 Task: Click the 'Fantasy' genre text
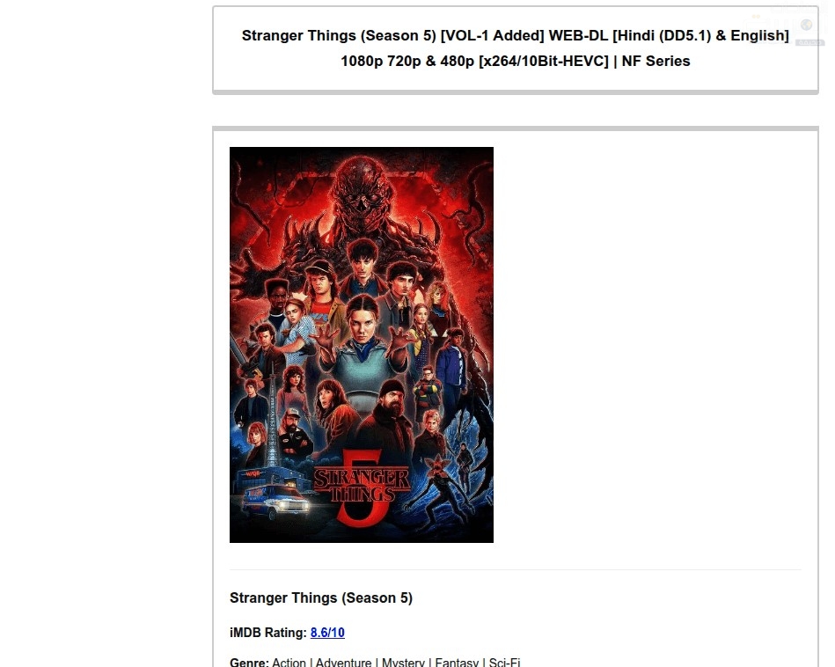pos(457,663)
